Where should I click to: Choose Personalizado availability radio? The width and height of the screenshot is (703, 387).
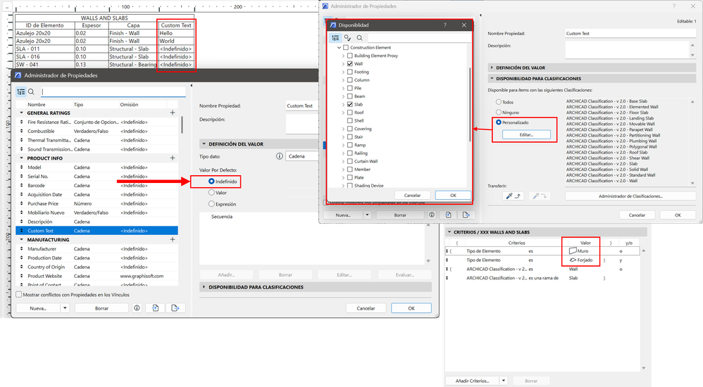tap(499, 122)
